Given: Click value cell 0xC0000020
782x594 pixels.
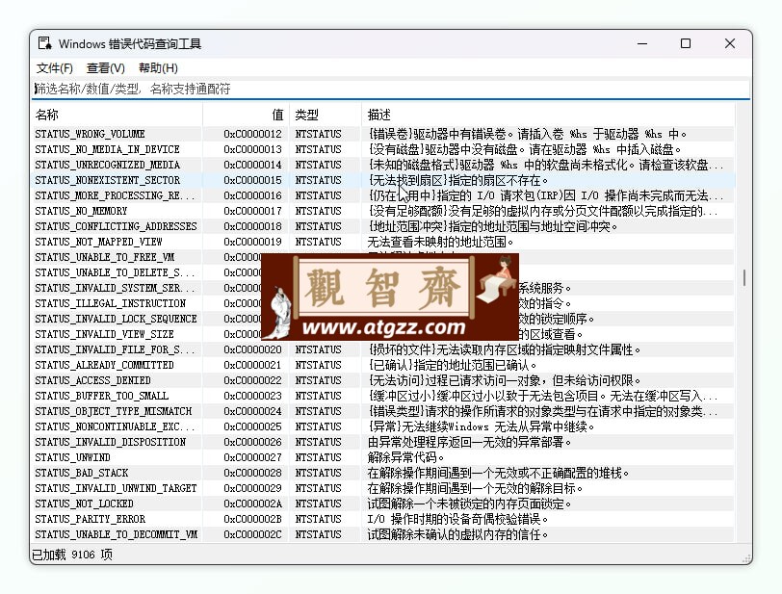Looking at the screenshot, I should click(x=252, y=350).
